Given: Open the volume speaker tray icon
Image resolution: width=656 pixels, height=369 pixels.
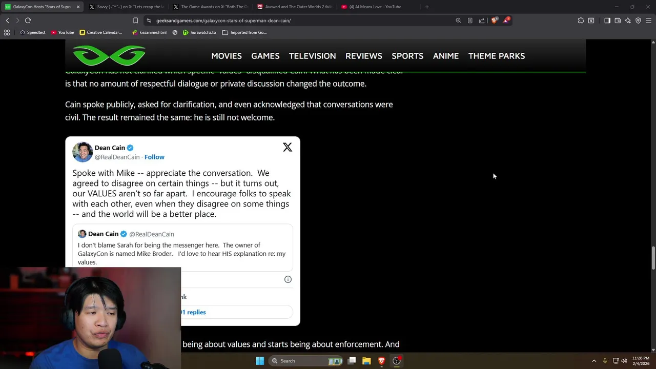Looking at the screenshot, I should (x=624, y=361).
